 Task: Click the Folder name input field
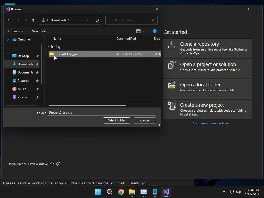(102, 113)
